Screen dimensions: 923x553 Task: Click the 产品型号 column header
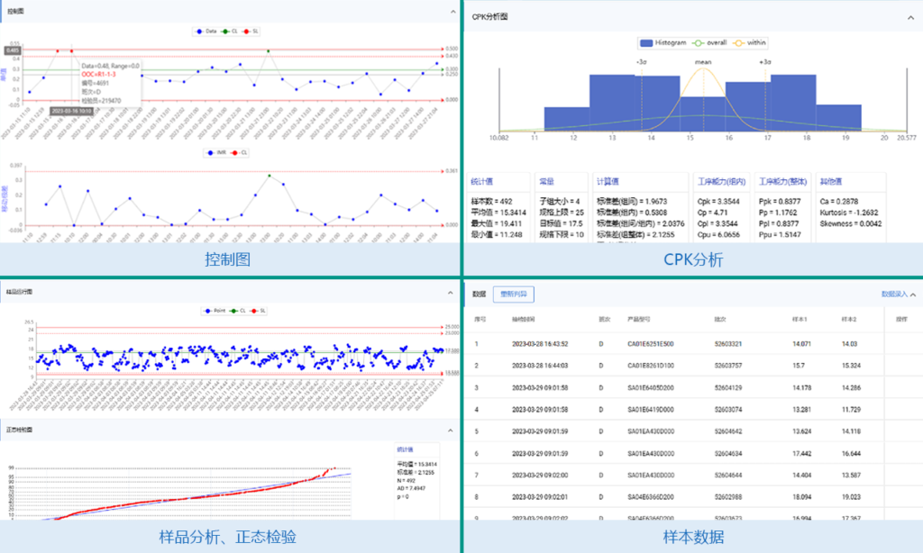639,320
